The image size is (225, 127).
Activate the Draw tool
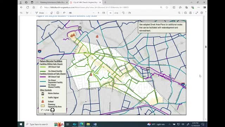coord(40,13)
